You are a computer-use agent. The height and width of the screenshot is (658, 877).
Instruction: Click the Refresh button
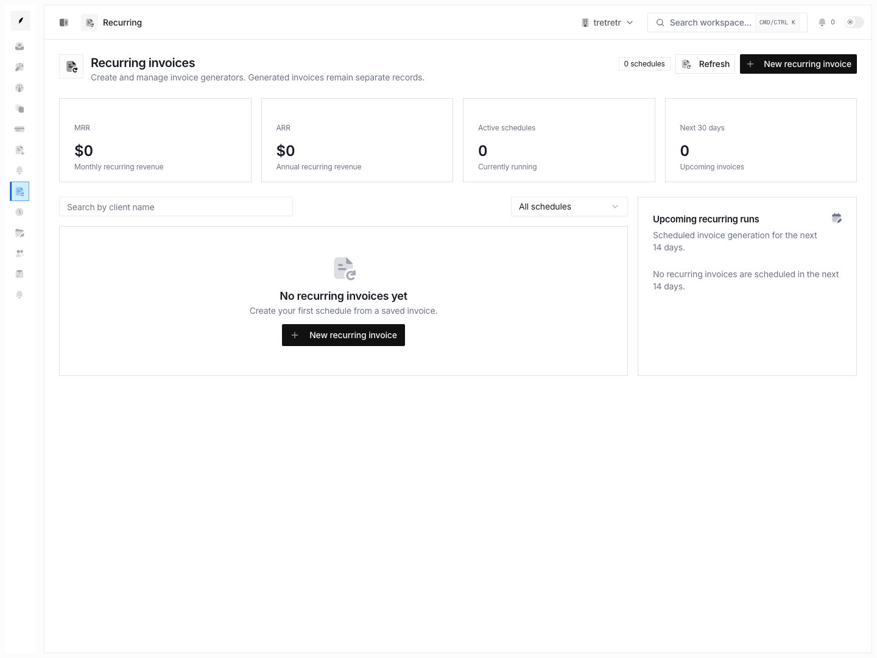click(705, 64)
